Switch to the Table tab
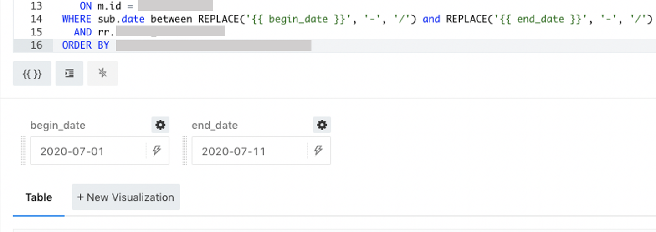Viewport: 656px width, 232px height. (39, 197)
